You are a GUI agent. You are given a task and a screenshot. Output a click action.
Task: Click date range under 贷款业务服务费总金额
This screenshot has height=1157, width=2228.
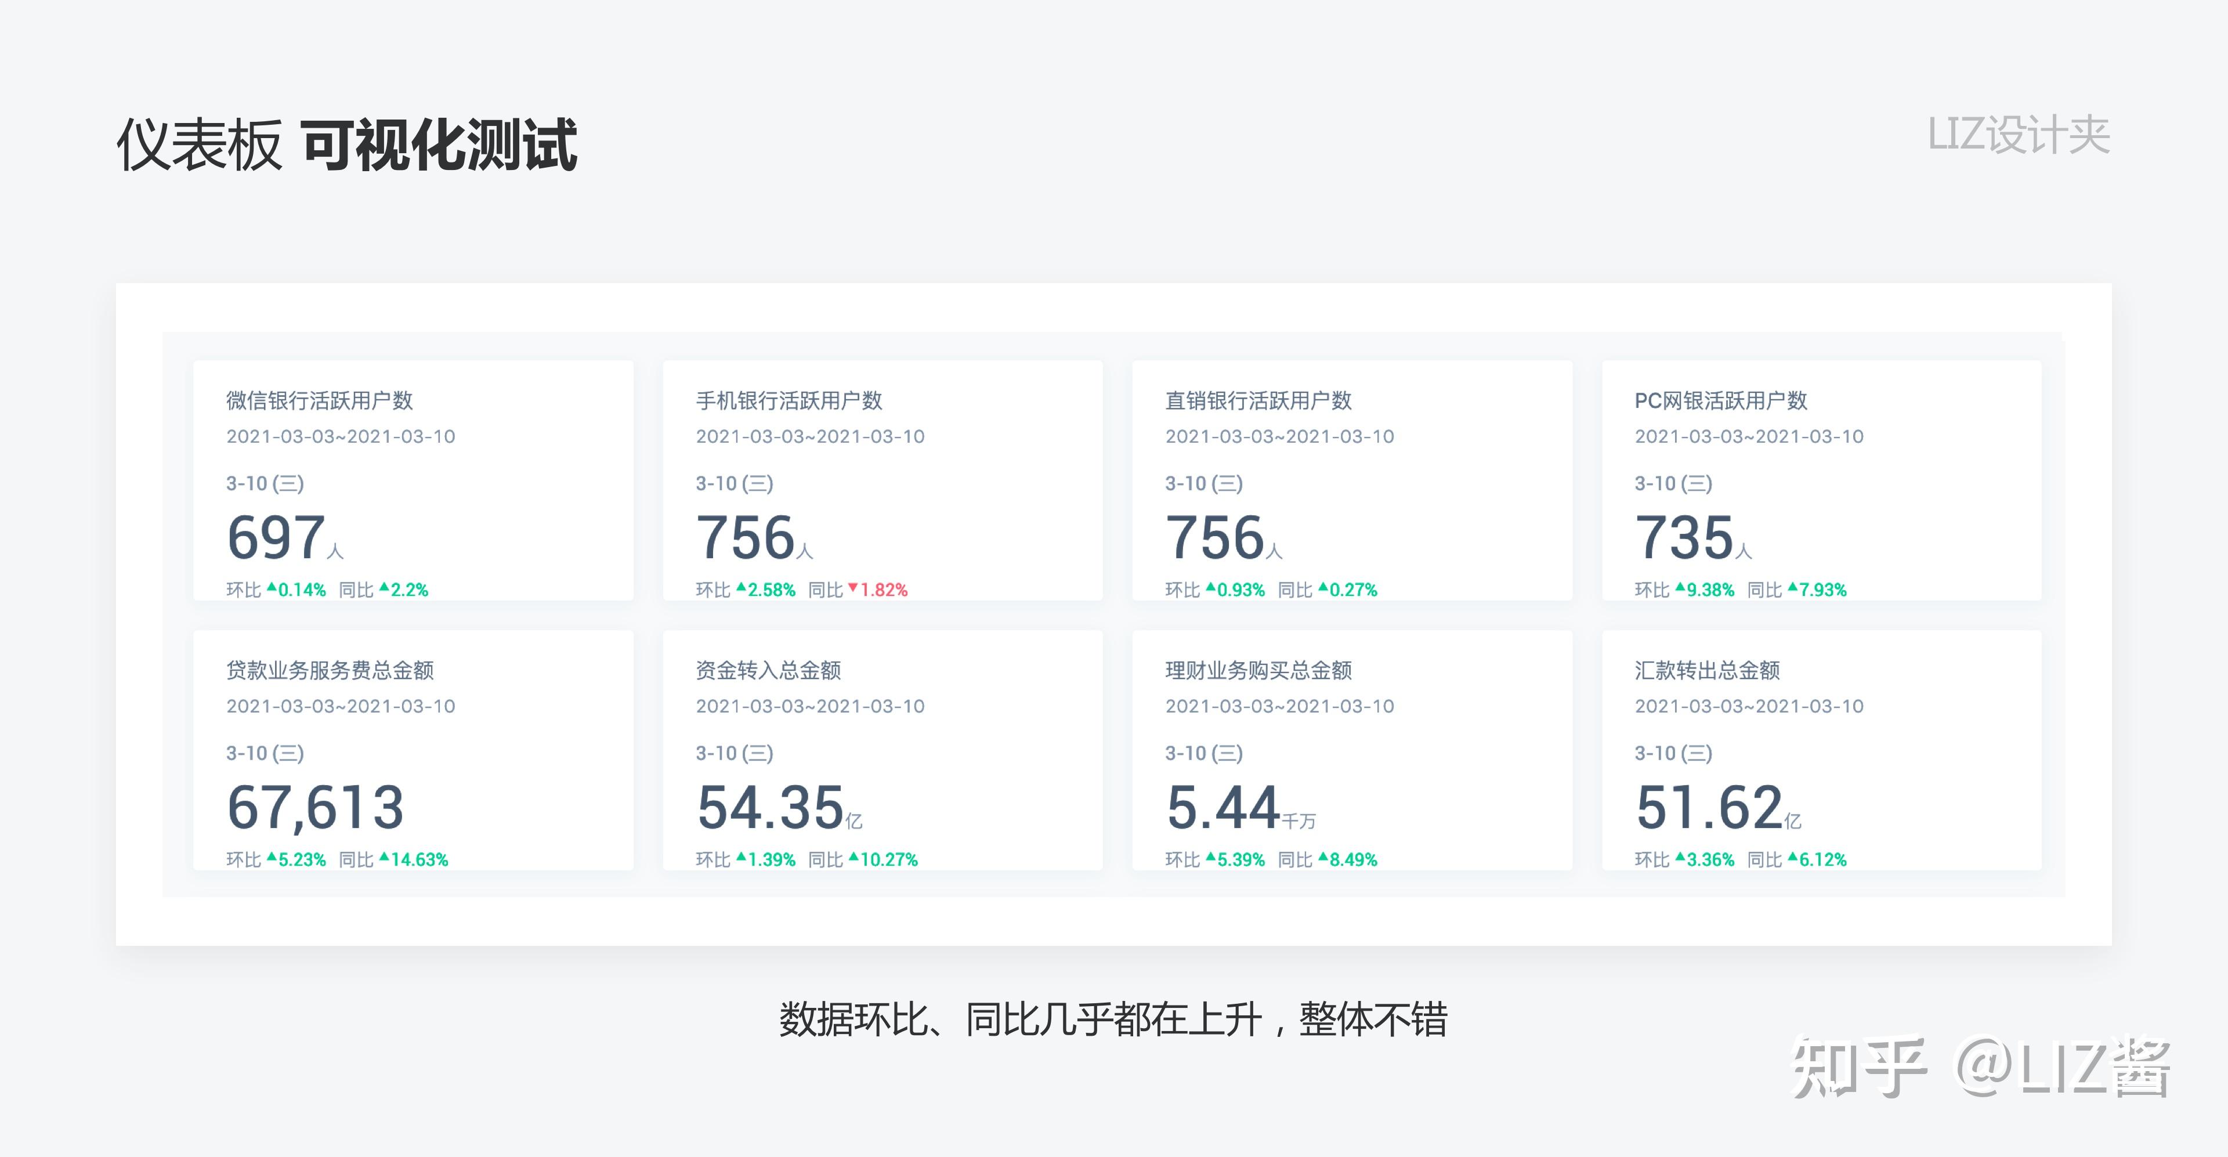[x=341, y=706]
